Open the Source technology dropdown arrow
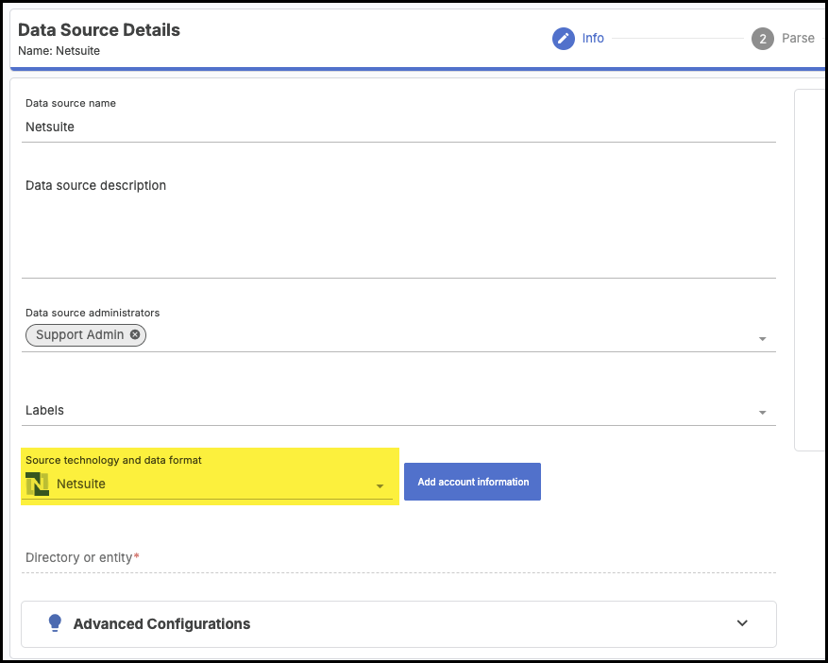828x663 pixels. coord(380,486)
